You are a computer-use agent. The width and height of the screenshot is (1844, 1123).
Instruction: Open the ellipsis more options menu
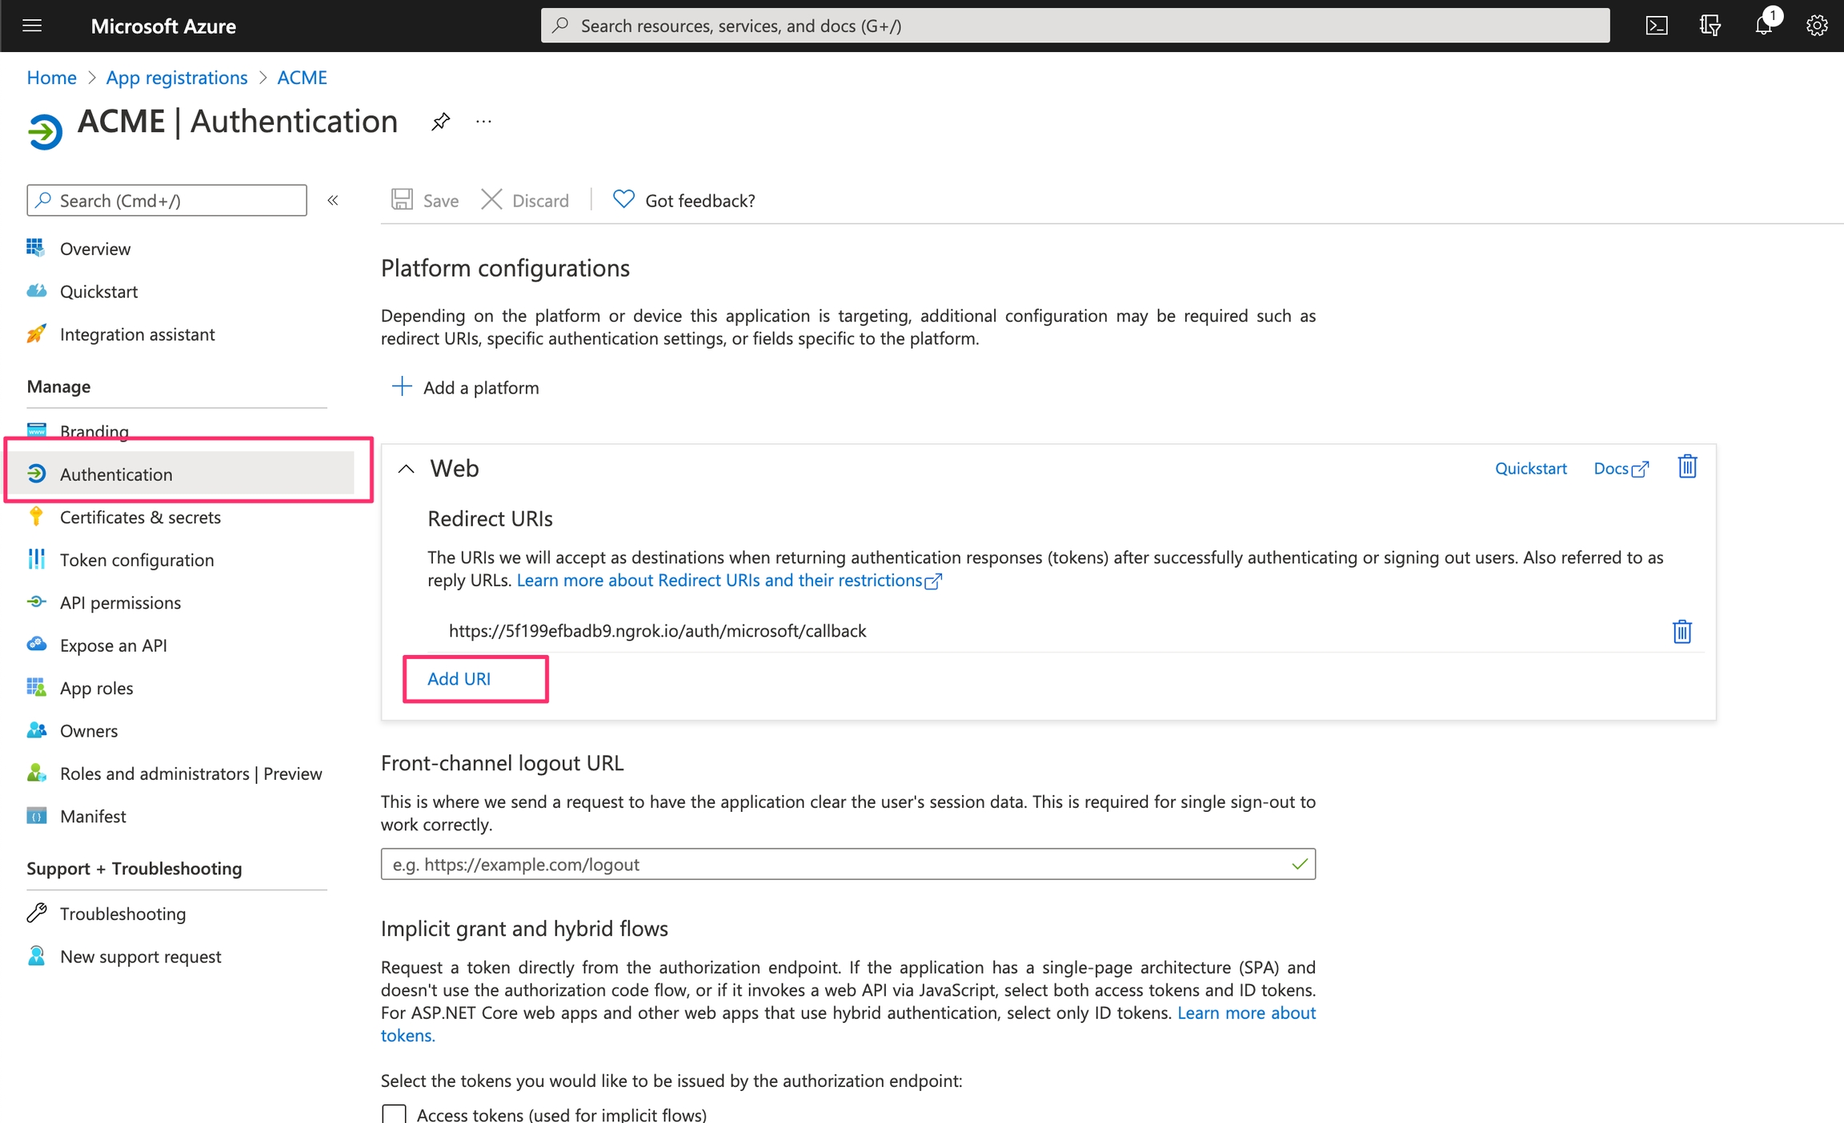point(483,122)
